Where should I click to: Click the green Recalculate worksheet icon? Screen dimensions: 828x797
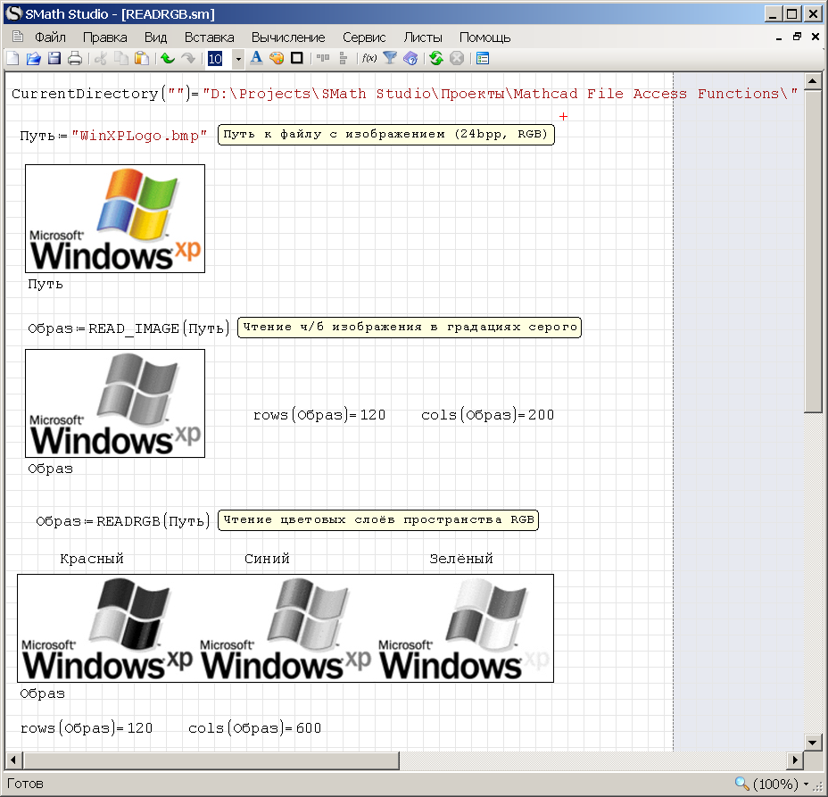pos(435,59)
